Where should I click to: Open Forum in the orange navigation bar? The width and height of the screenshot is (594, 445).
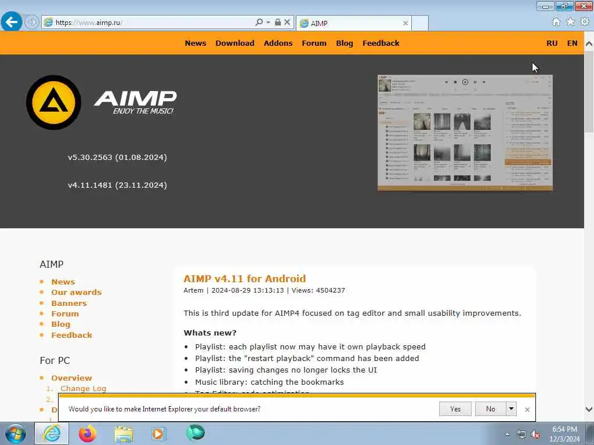pos(314,43)
